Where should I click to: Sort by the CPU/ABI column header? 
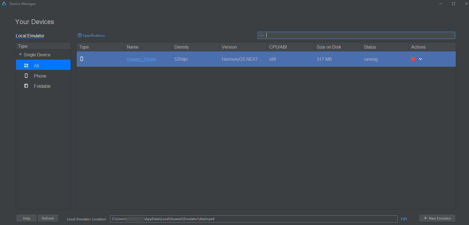[290, 47]
